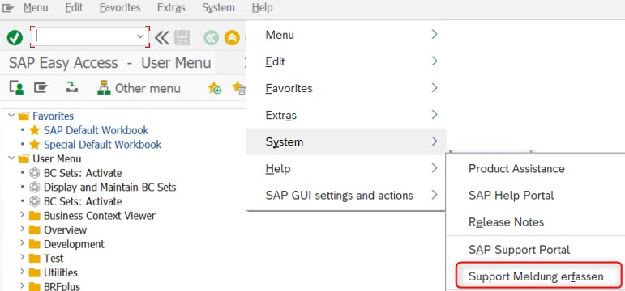The image size is (625, 291).
Task: Click the User Menu folder icon
Action: pyautogui.click(x=24, y=159)
